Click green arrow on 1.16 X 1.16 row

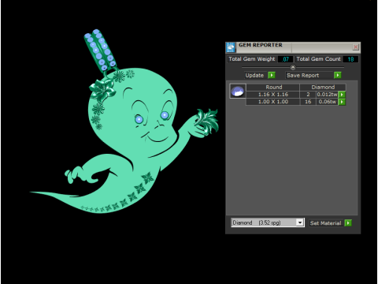coord(342,95)
